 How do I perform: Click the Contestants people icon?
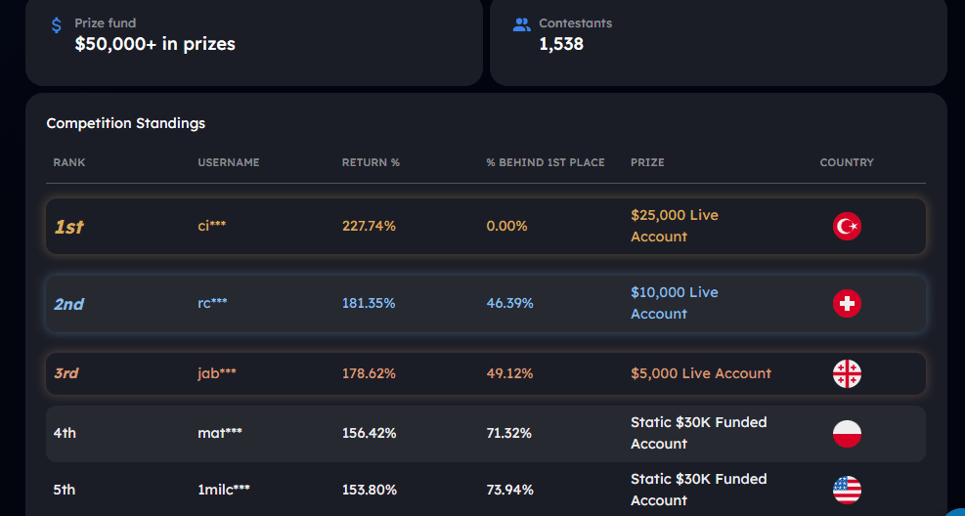tap(521, 24)
